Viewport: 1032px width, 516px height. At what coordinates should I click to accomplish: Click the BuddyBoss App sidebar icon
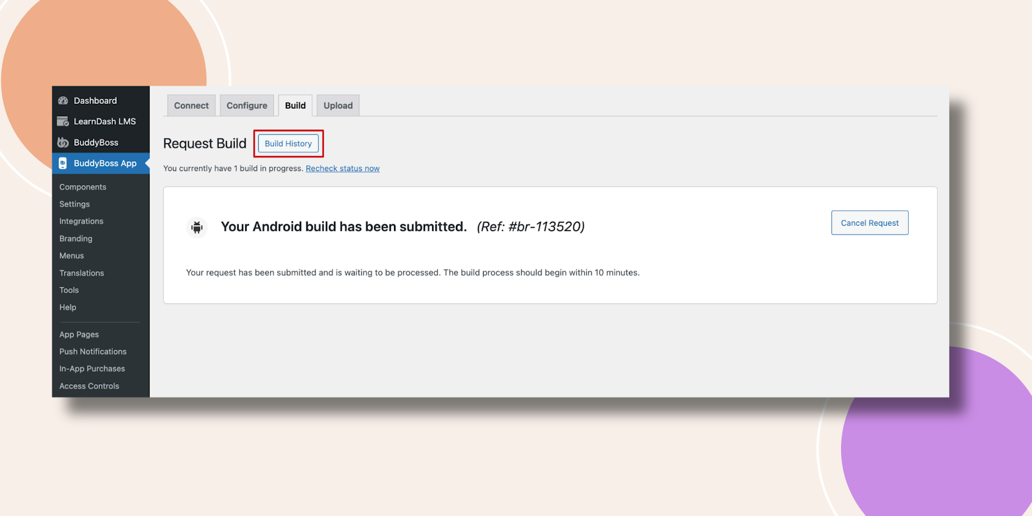coord(63,163)
